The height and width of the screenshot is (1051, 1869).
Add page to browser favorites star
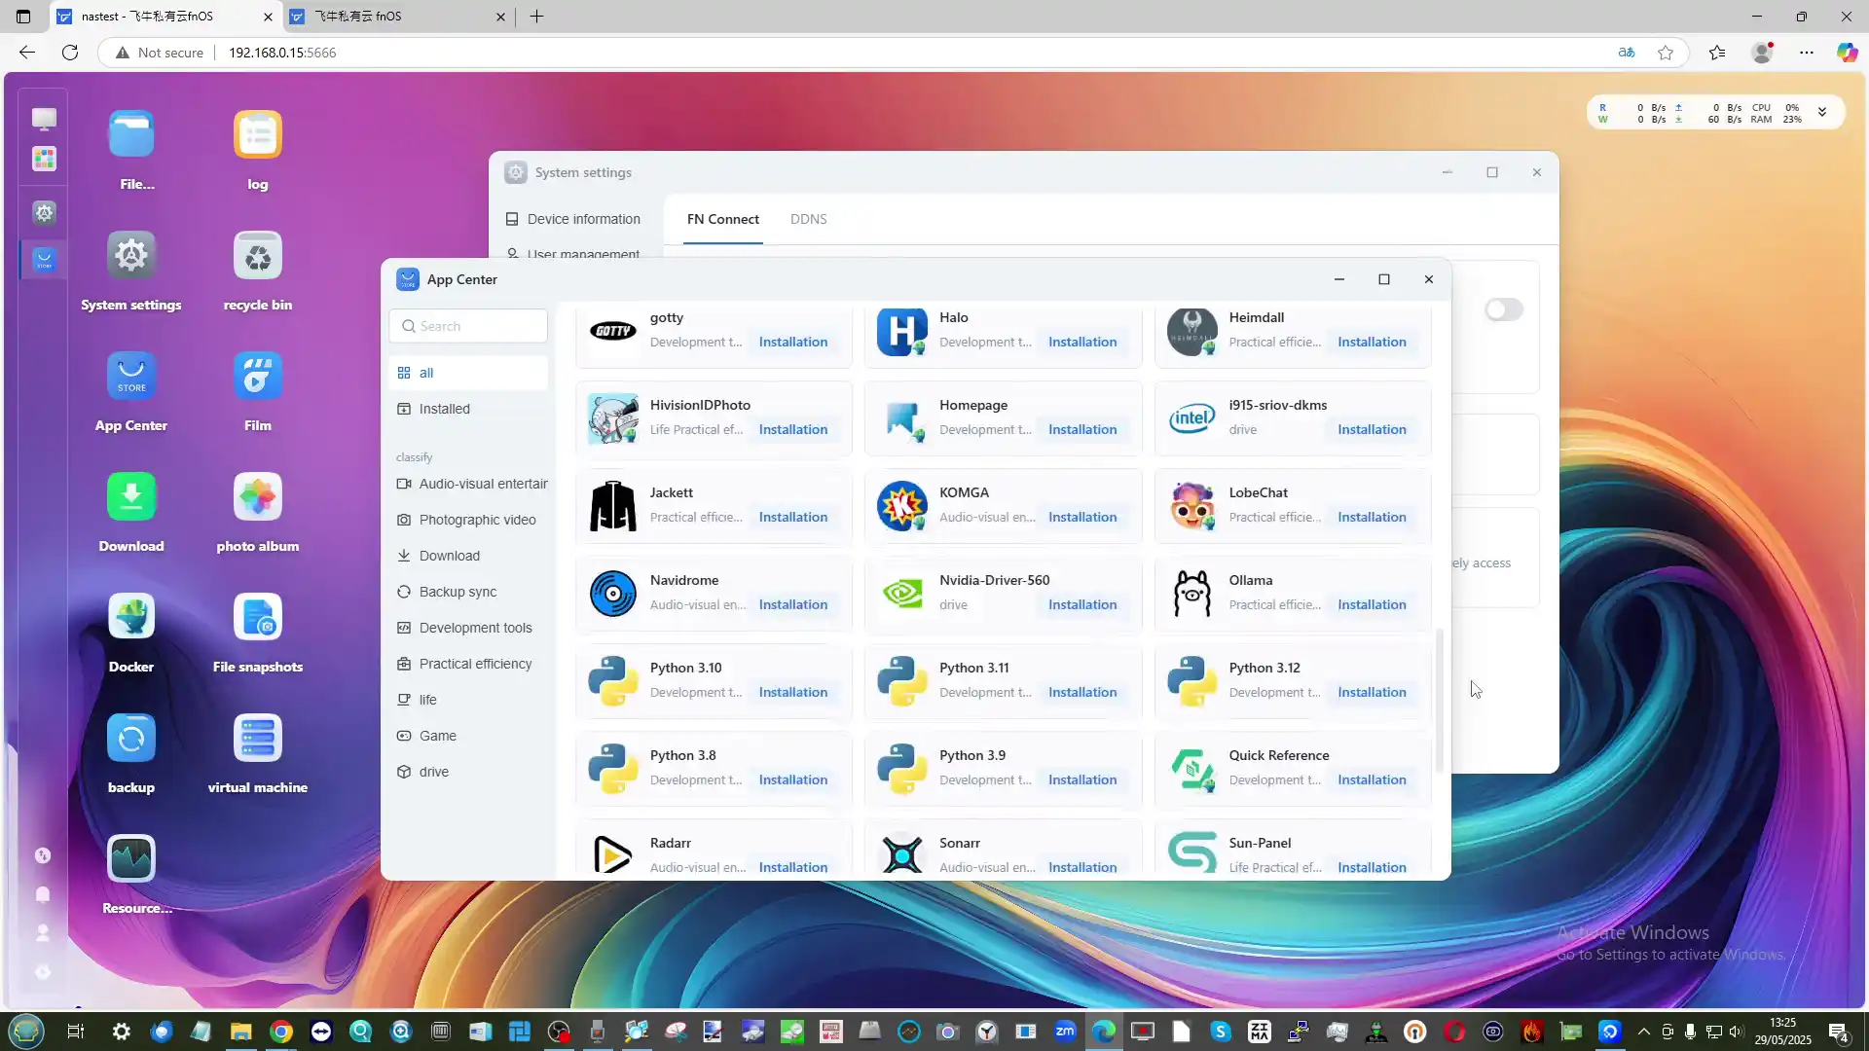tap(1666, 53)
